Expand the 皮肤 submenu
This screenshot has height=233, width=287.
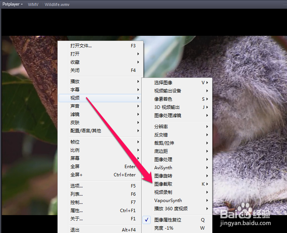coord(100,123)
